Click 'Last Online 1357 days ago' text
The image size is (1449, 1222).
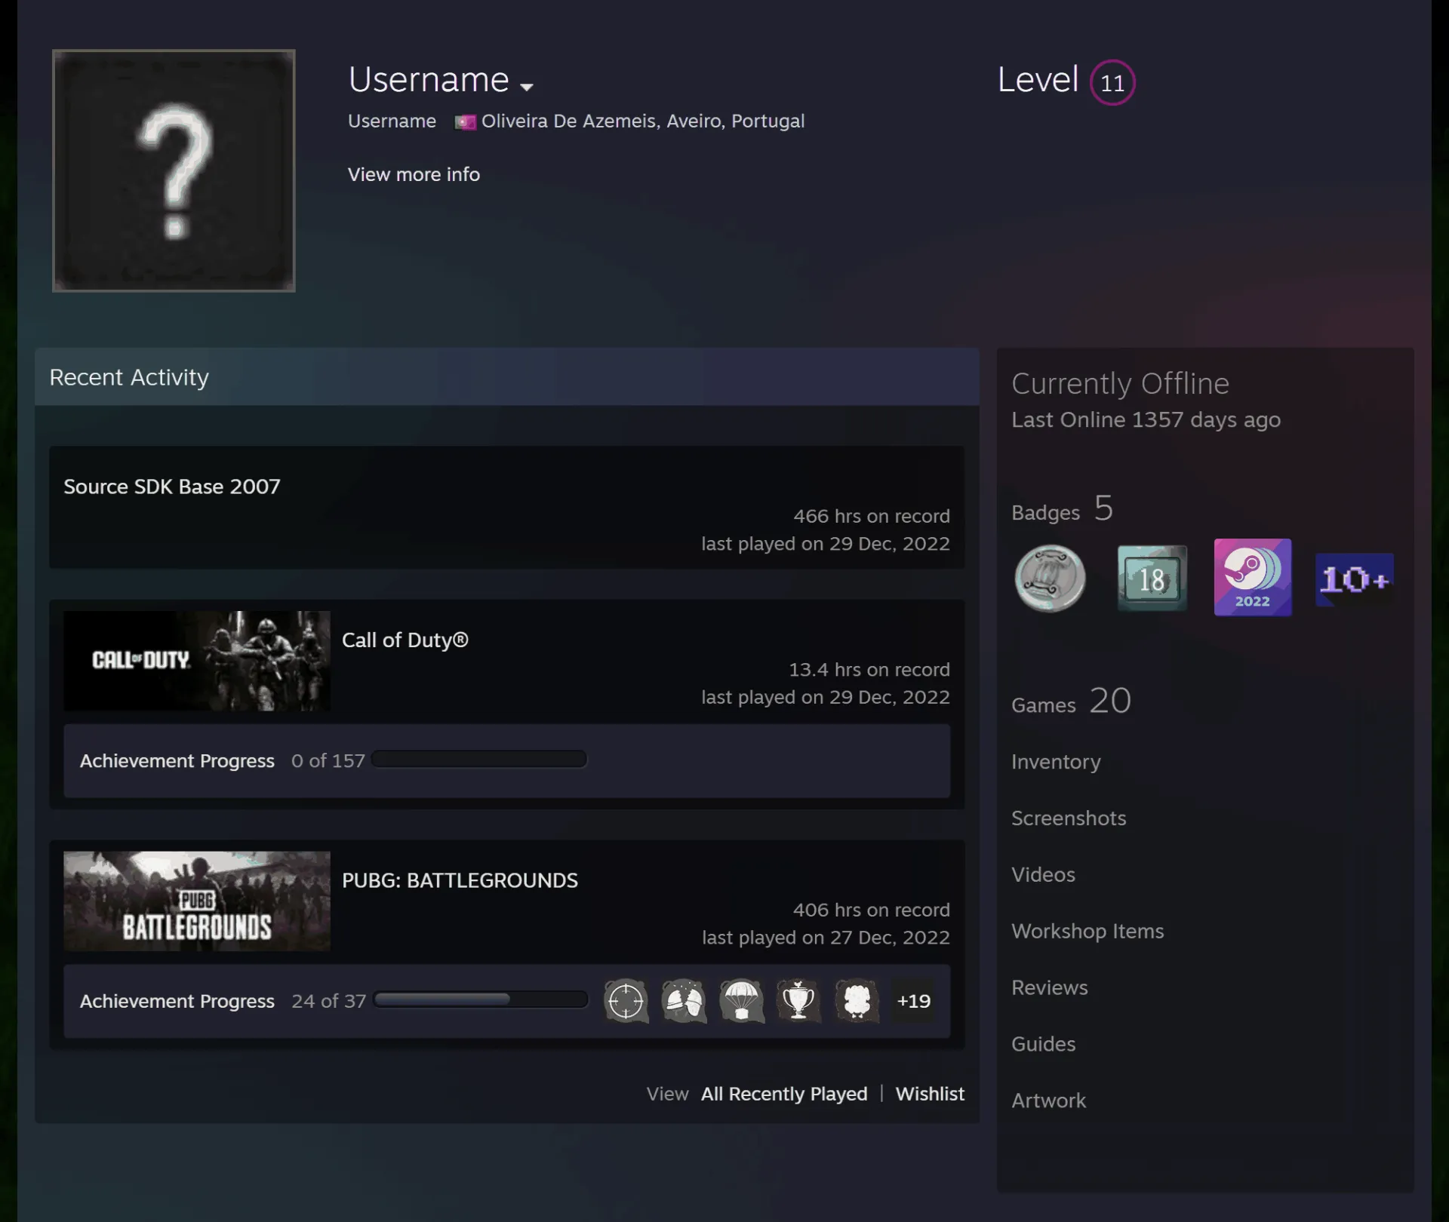1146,420
